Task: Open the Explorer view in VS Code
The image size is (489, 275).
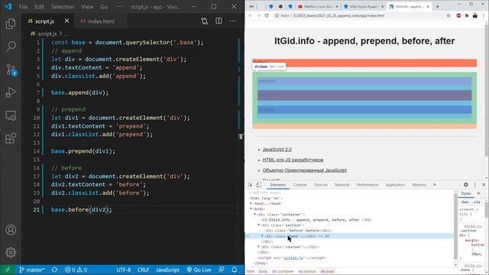Action: (11, 24)
